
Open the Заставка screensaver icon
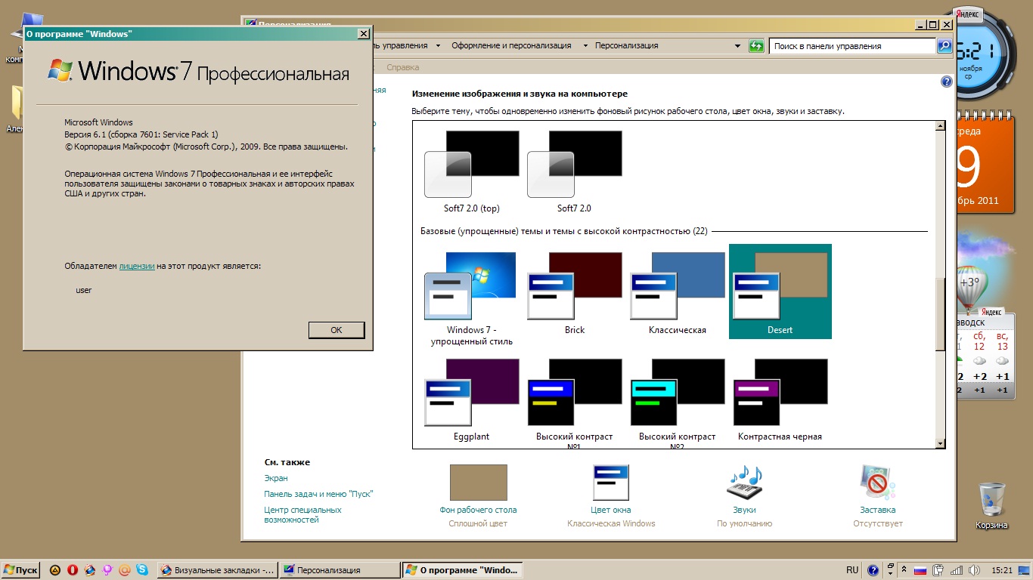[878, 483]
